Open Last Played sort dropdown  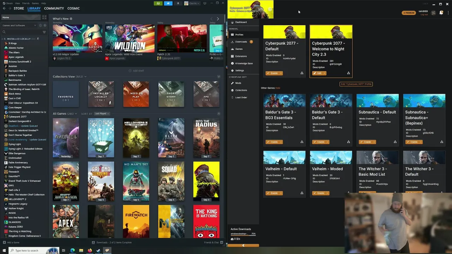click(x=102, y=114)
